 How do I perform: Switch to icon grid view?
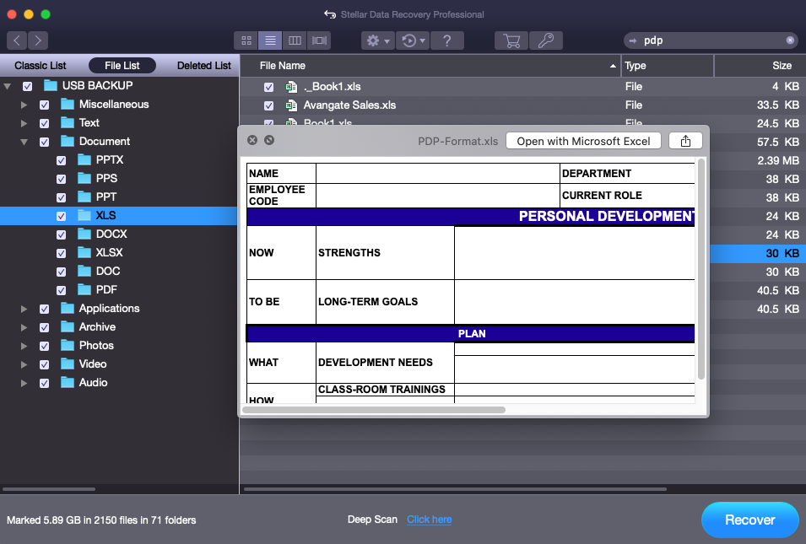click(x=246, y=40)
